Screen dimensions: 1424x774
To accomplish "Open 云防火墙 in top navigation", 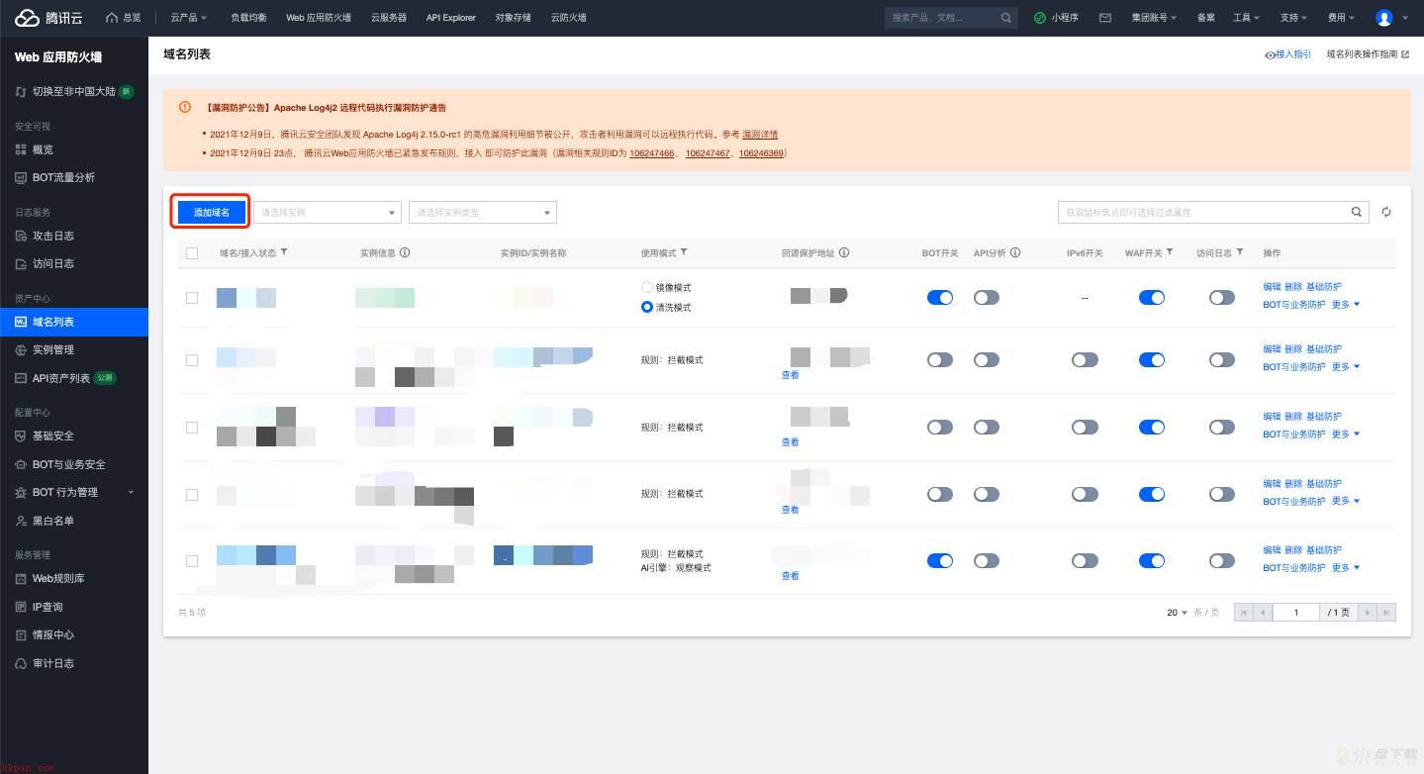I will [x=568, y=18].
